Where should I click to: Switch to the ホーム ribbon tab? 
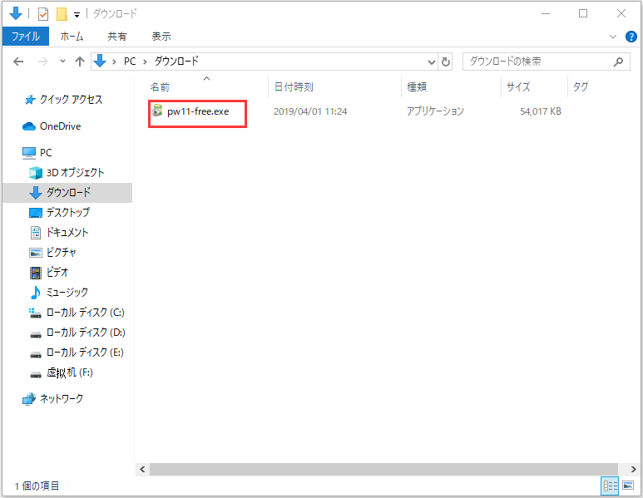coord(72,37)
